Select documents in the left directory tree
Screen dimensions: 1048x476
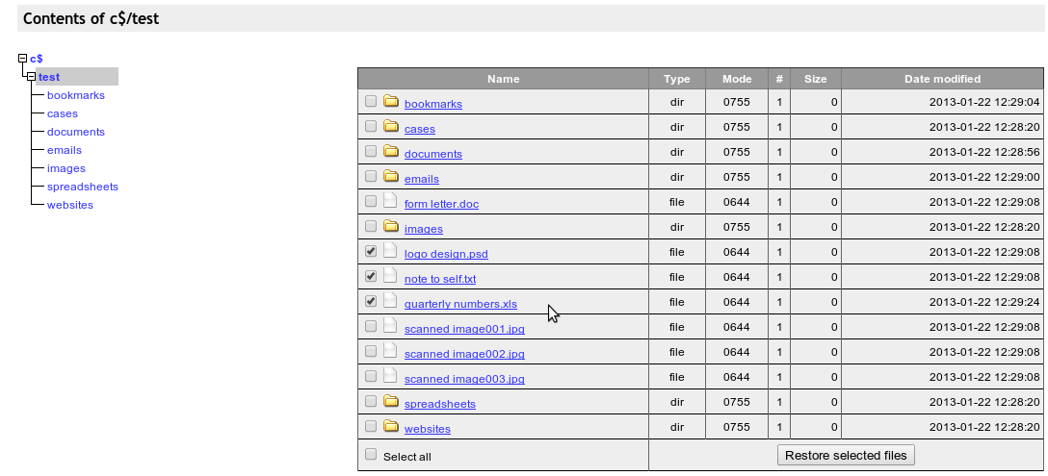coord(75,132)
